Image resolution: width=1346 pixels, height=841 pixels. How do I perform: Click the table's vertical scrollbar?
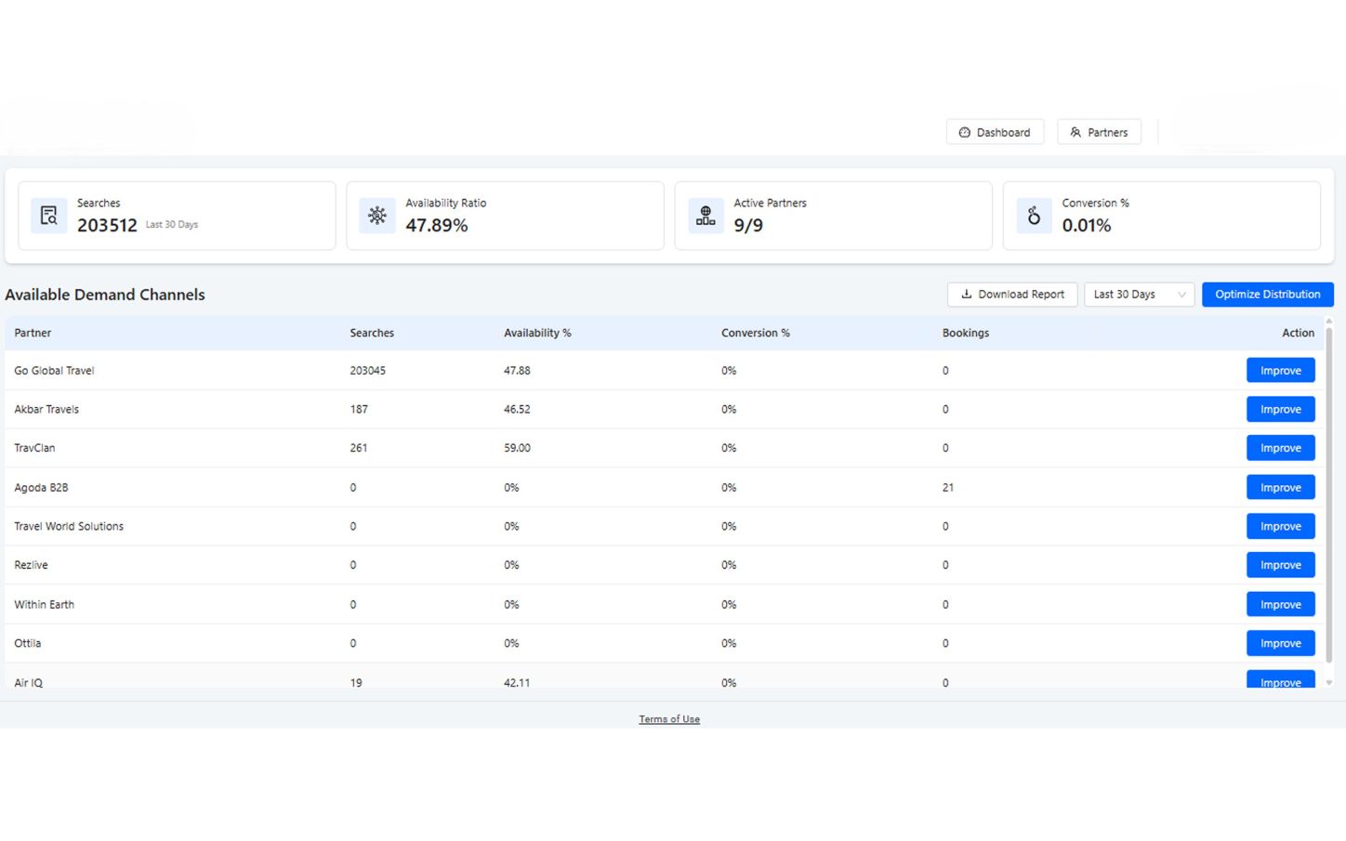click(1328, 493)
